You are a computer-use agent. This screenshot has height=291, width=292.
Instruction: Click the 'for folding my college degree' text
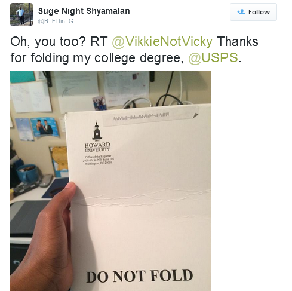pyautogui.click(x=97, y=58)
